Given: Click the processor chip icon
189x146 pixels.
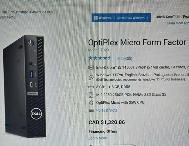Looking at the screenshot, I should click(91, 68).
